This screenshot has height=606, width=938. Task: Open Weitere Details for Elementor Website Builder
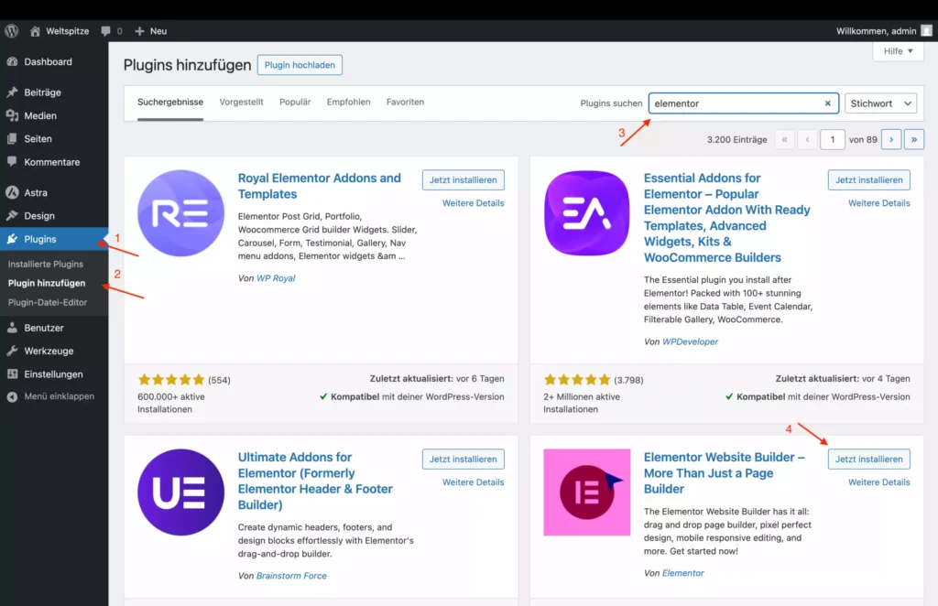click(878, 482)
